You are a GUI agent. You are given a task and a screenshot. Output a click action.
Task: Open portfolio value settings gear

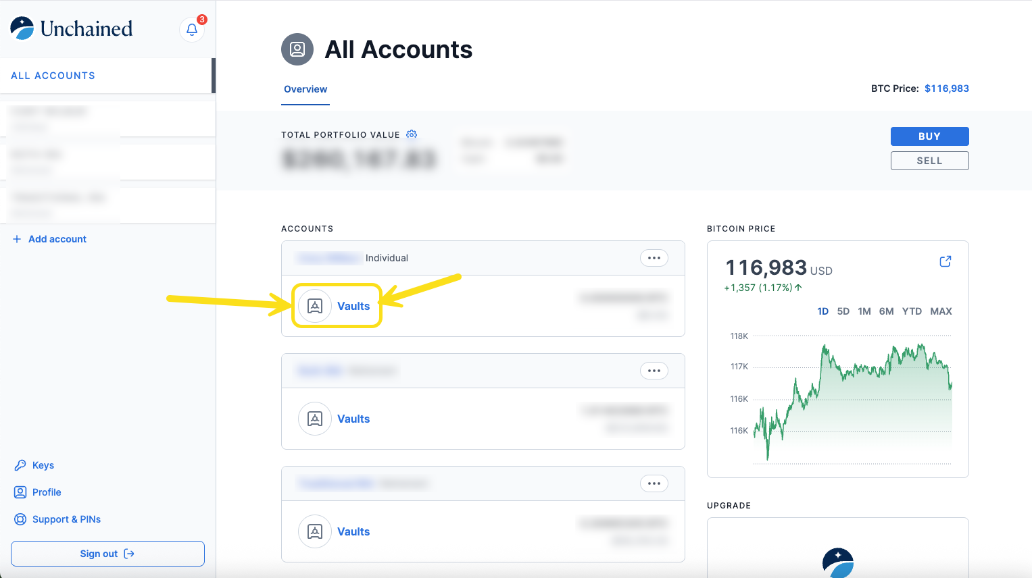[x=412, y=134]
